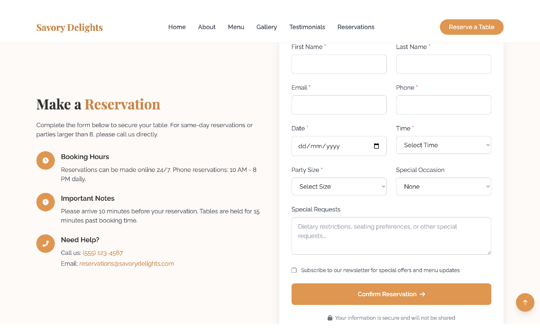Click the Booking Hours clock icon
Image resolution: width=540 pixels, height=336 pixels.
pyautogui.click(x=46, y=160)
